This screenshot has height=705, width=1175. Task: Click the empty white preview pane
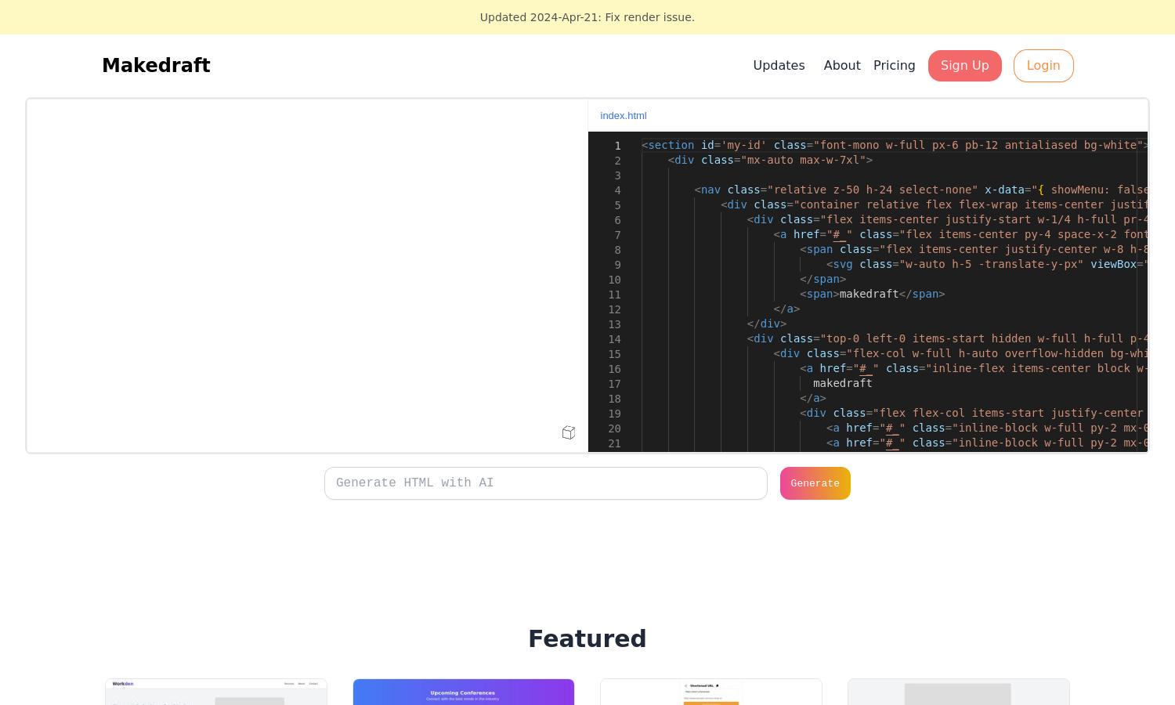(x=307, y=276)
